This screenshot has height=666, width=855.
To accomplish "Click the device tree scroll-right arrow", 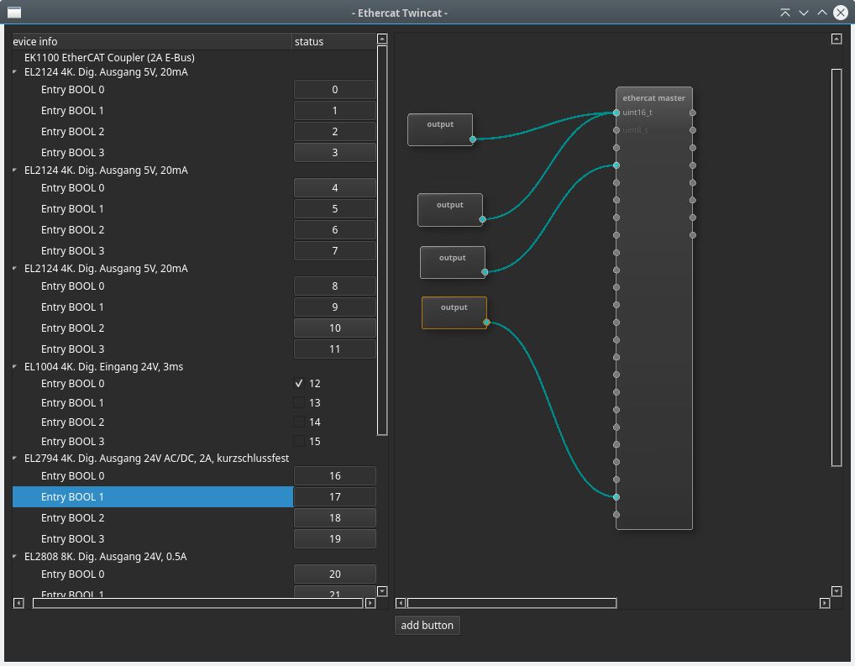I will [370, 603].
